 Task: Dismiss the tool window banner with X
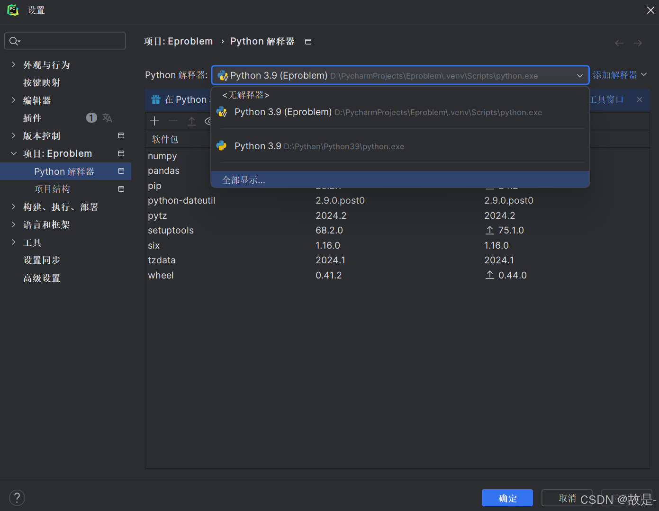coord(640,99)
